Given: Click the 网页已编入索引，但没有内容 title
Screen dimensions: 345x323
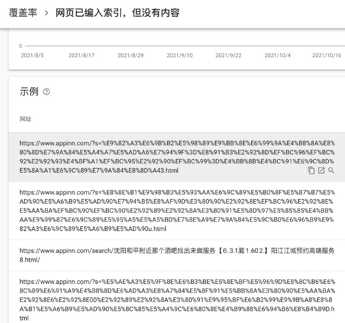Looking at the screenshot, I should tap(119, 14).
